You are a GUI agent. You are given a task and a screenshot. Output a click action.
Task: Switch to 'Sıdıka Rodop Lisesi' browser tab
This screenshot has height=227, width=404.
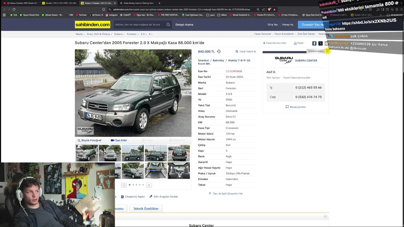tap(136, 3)
